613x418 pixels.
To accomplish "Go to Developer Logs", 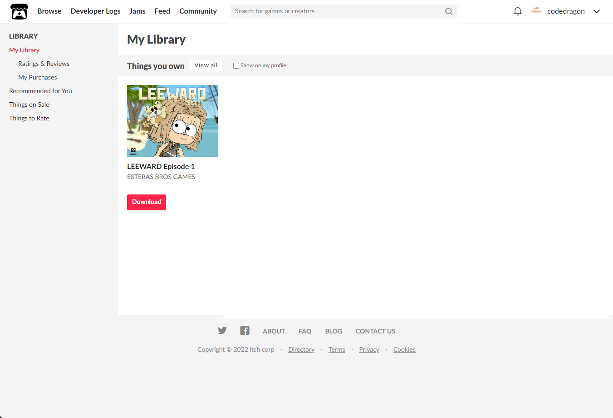I will (96, 11).
